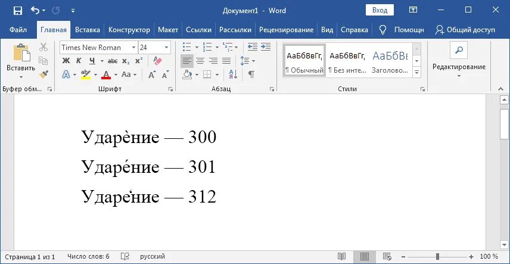Click the Вход sign-in button

coord(380,10)
